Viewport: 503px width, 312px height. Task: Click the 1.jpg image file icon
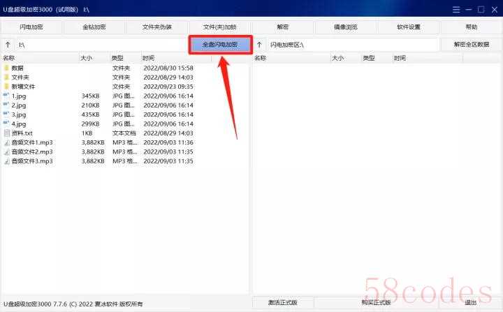tap(6, 96)
